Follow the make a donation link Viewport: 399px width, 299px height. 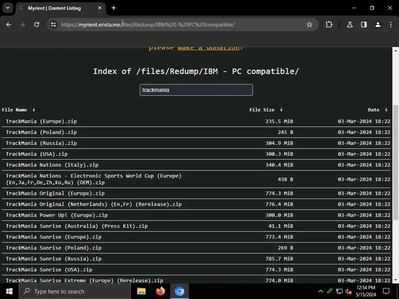click(x=208, y=48)
